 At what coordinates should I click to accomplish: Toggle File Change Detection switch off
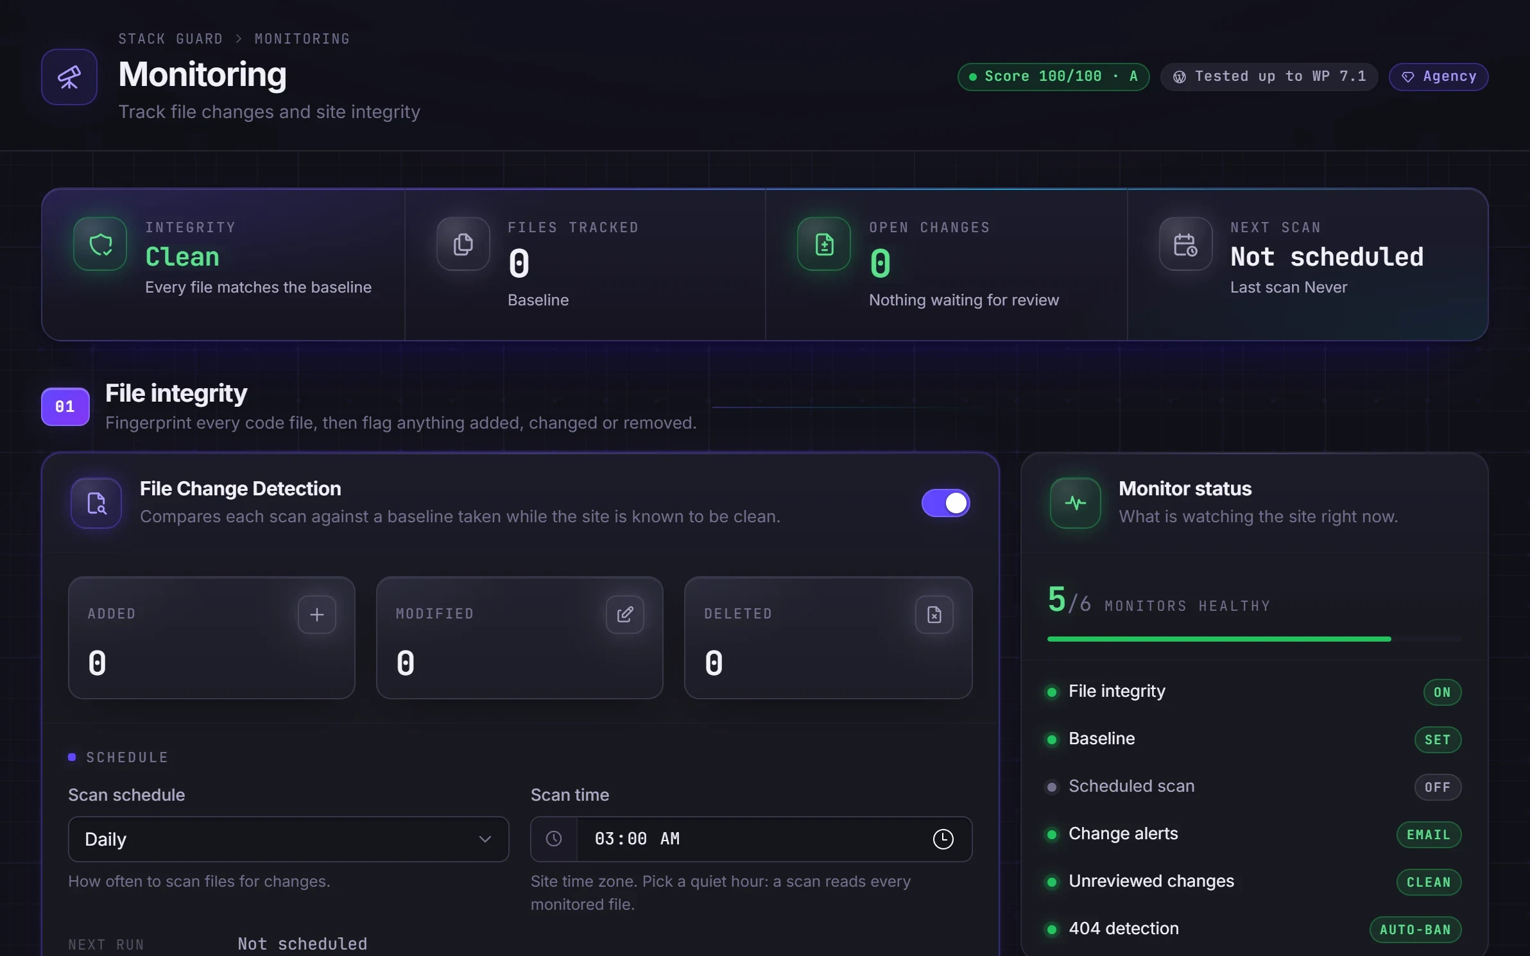(x=946, y=503)
